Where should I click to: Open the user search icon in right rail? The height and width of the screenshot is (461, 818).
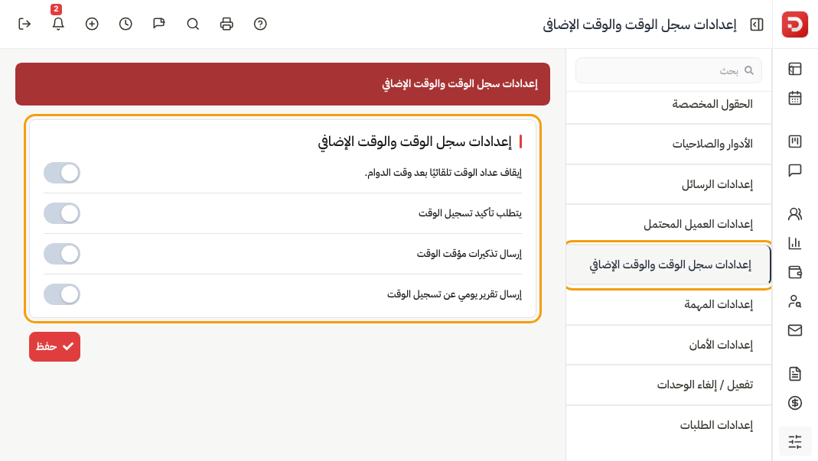coord(794,301)
